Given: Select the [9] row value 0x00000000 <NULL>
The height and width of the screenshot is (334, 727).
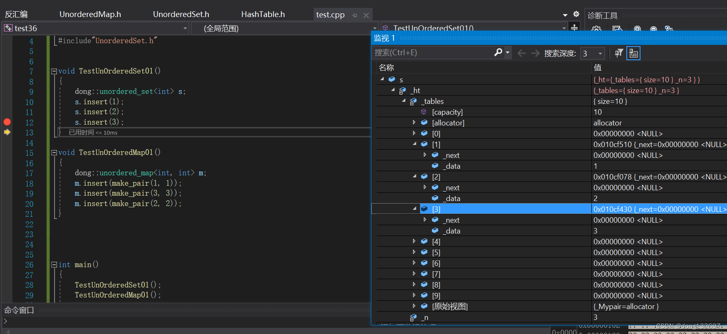Looking at the screenshot, I should 628,296.
